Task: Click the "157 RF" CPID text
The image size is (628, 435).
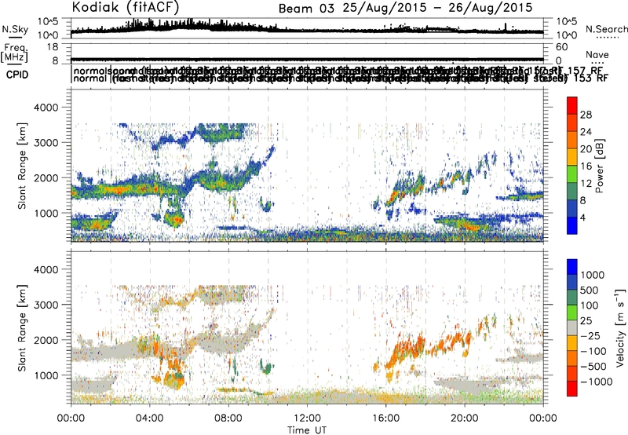Action: pyautogui.click(x=586, y=71)
